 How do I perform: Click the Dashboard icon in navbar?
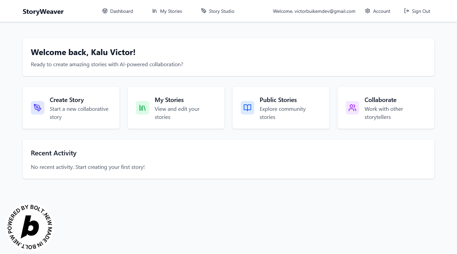click(105, 11)
